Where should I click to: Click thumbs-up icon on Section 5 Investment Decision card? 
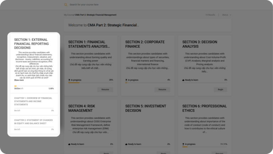pos(126,144)
